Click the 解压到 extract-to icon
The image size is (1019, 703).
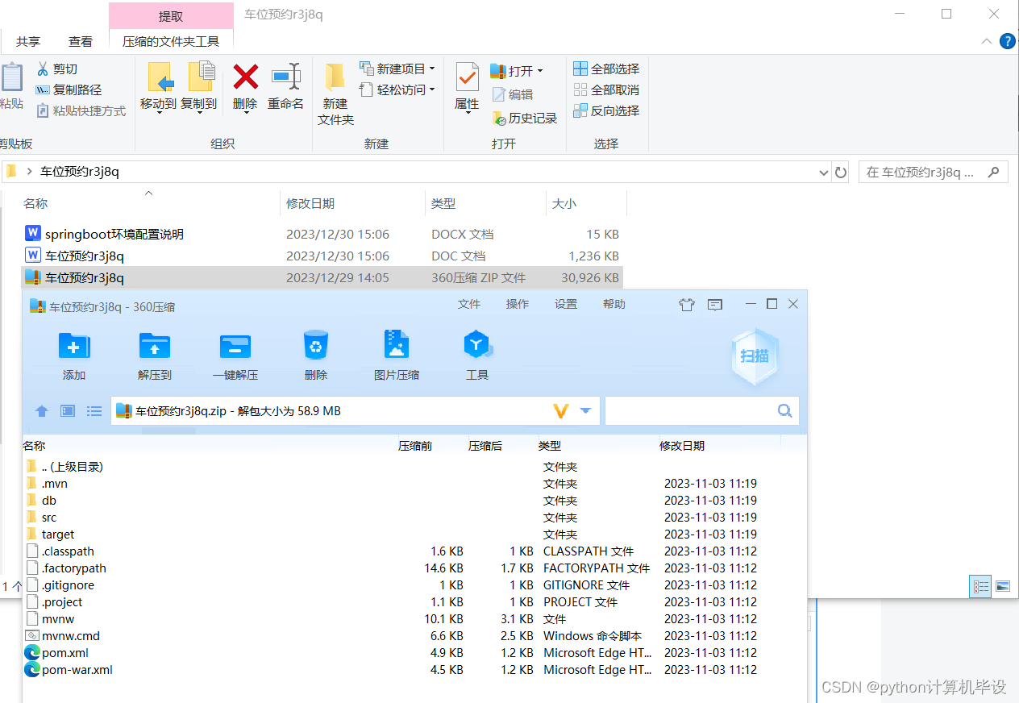click(155, 347)
